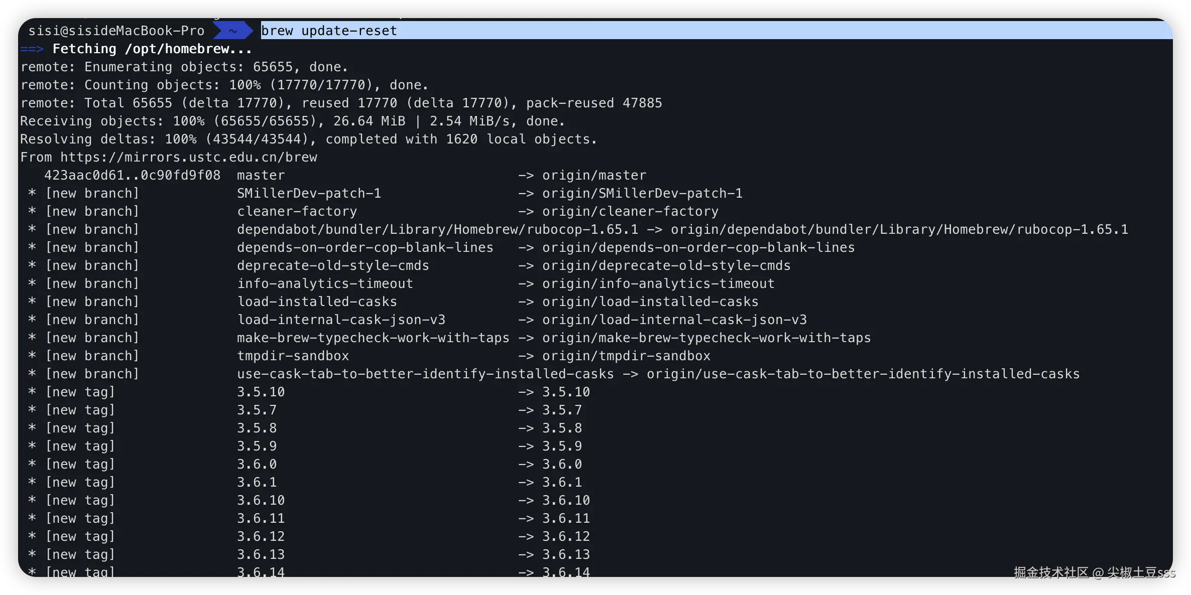Open the mirrors.ustc.edu.cn/brew URL
This screenshot has height=595, width=1191.
pos(188,157)
